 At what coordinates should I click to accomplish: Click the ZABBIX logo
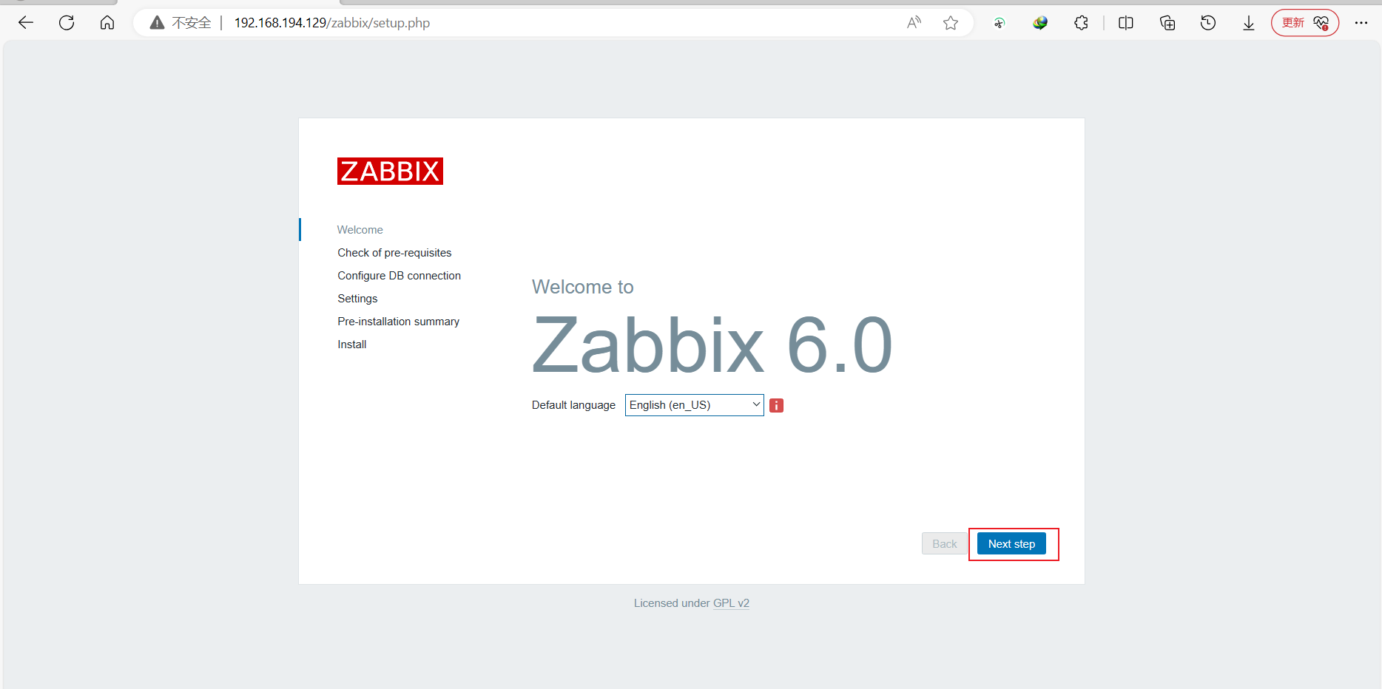point(390,171)
